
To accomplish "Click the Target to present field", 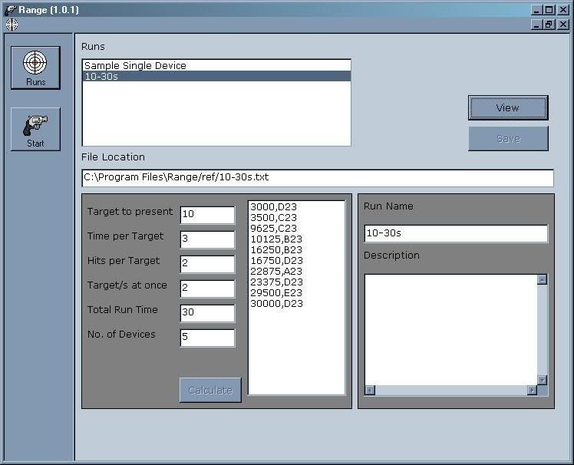I will 207,215.
